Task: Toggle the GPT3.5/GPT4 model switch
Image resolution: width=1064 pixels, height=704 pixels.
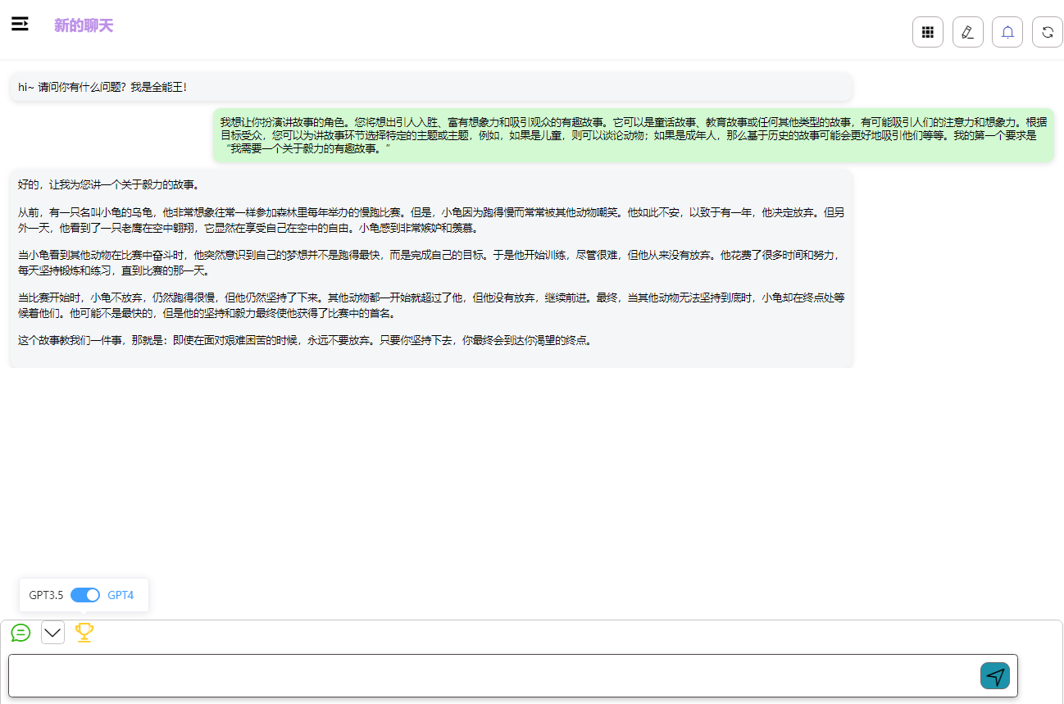Action: (x=85, y=595)
